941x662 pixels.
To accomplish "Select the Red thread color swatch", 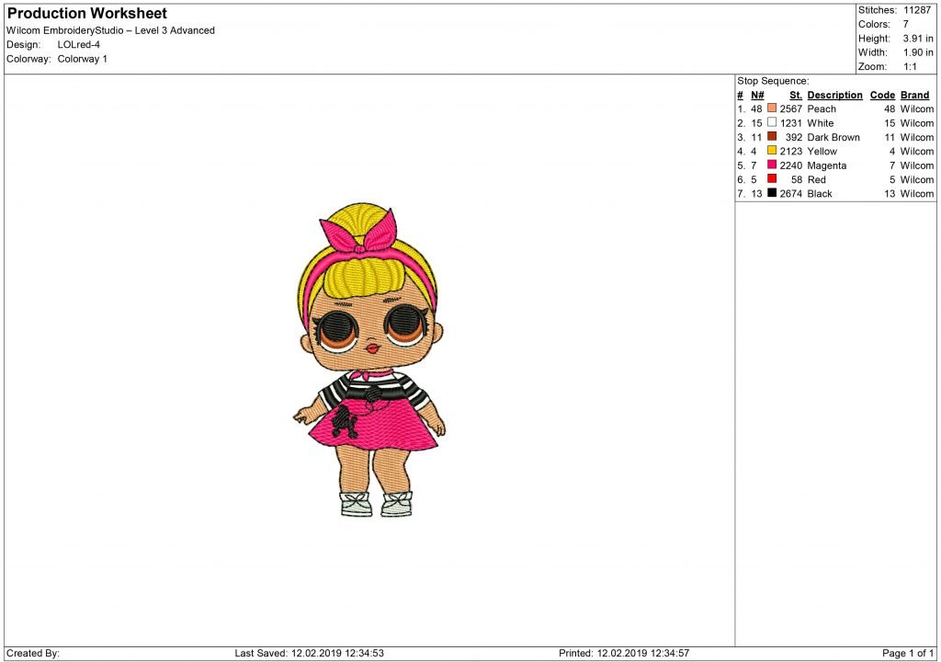I will (x=771, y=179).
